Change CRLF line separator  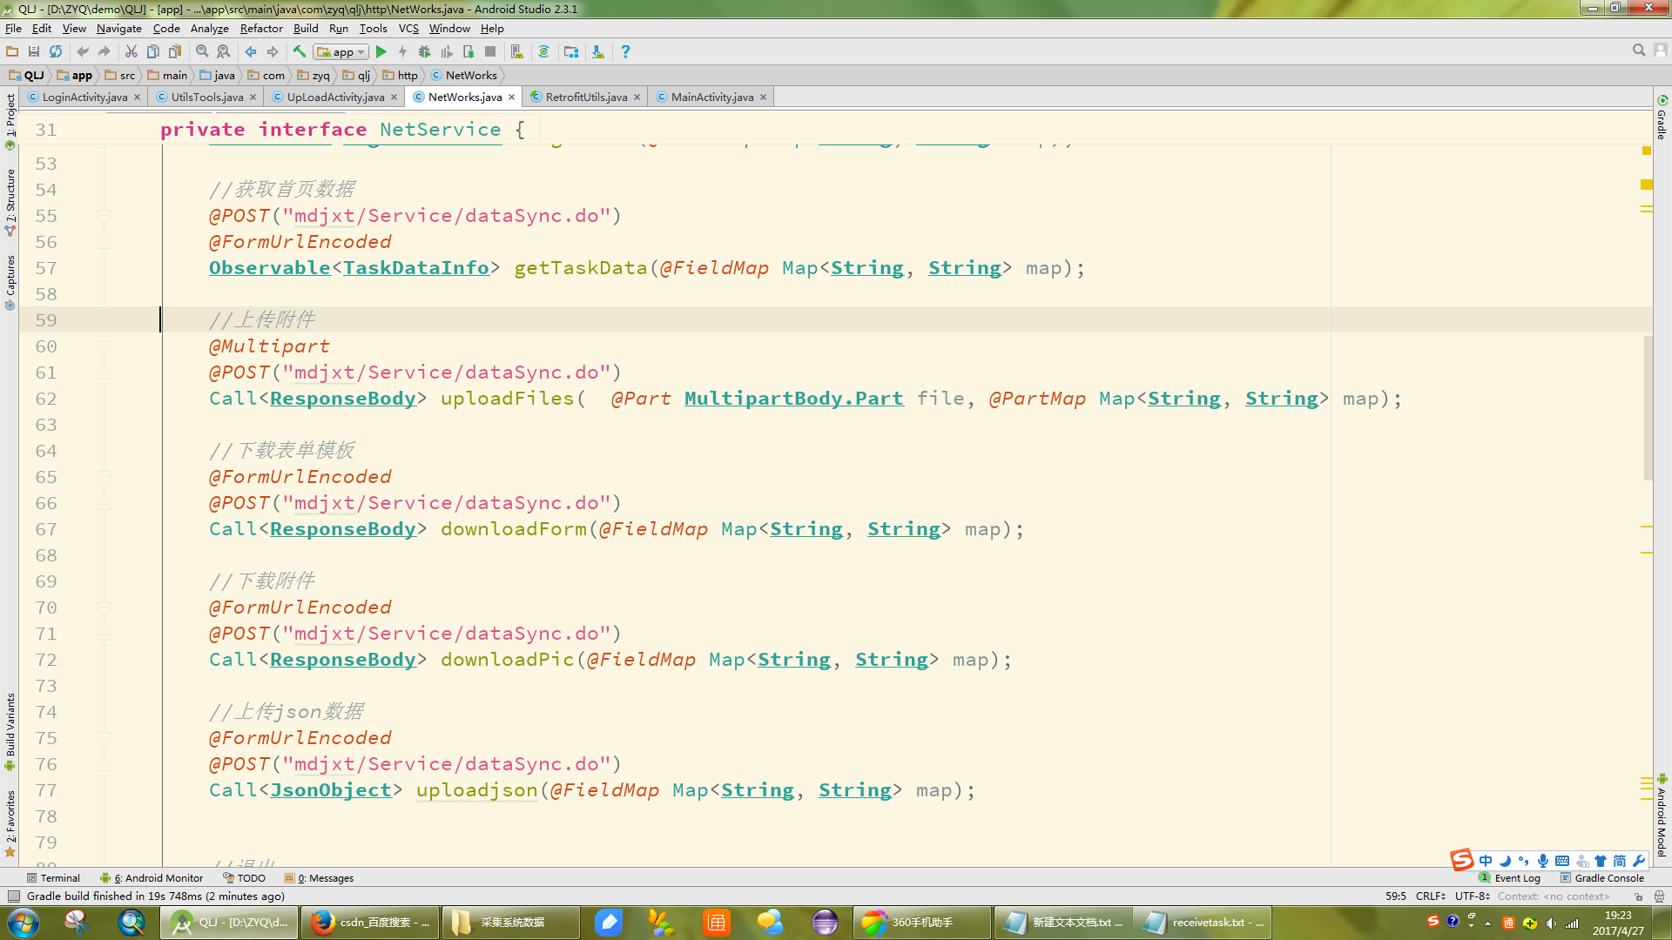pos(1431,896)
